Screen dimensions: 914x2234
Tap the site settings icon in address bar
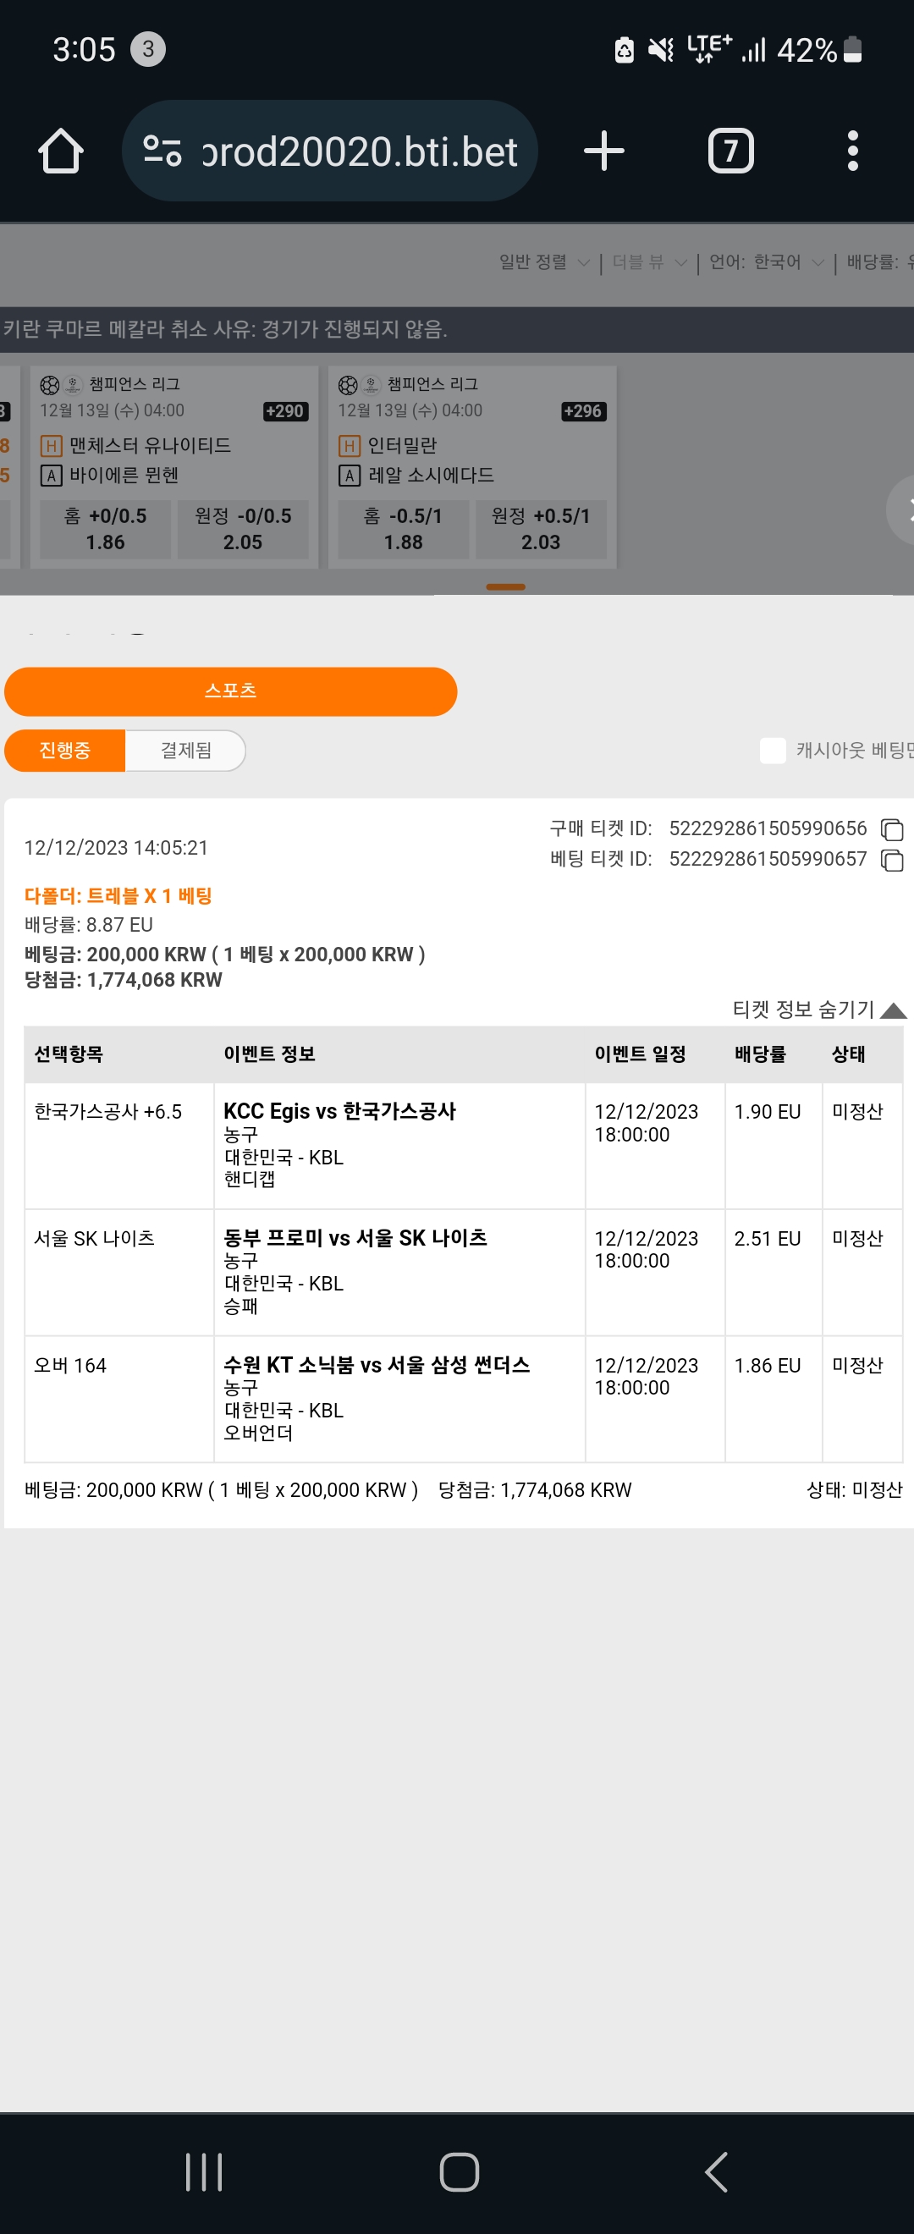pyautogui.click(x=162, y=151)
